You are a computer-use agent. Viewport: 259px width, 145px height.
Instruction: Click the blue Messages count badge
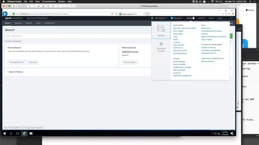(172, 18)
